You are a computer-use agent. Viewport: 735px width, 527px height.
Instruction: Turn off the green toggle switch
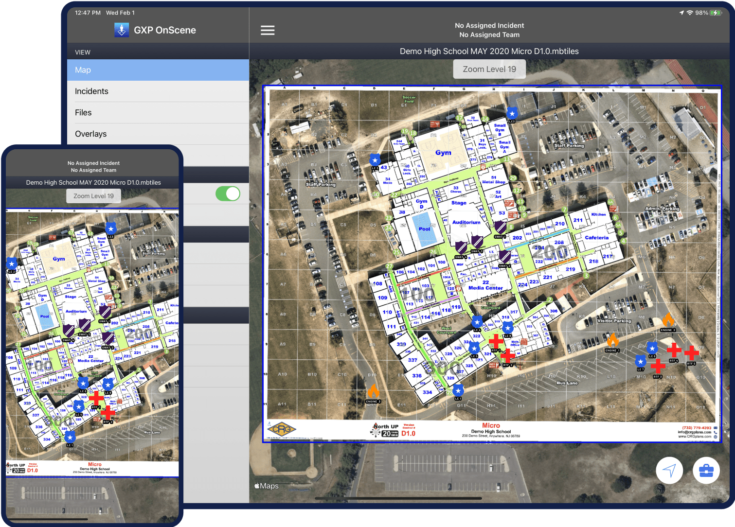[x=228, y=193]
